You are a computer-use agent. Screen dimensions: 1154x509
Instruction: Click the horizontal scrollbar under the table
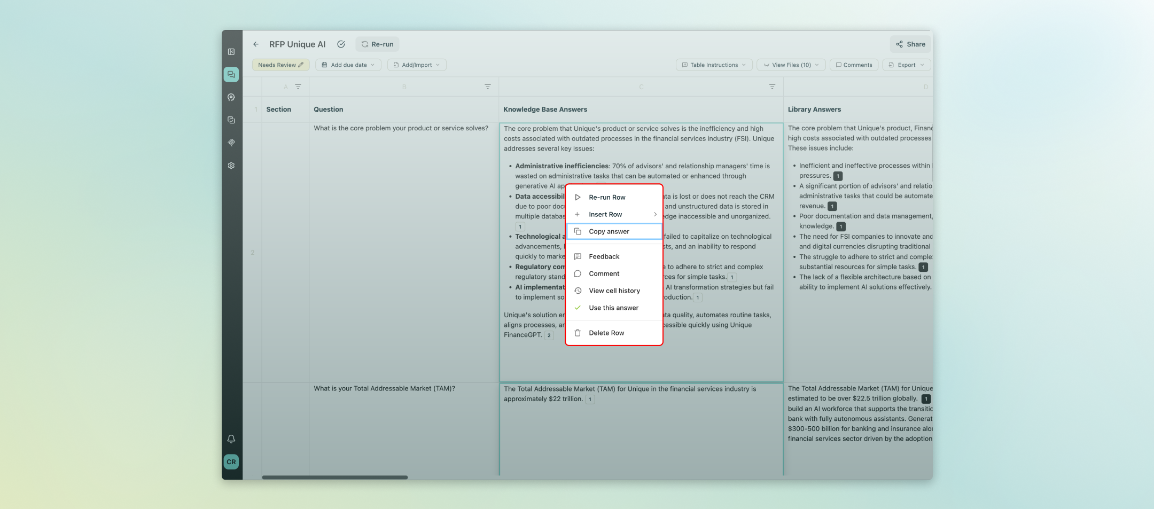pyautogui.click(x=334, y=477)
